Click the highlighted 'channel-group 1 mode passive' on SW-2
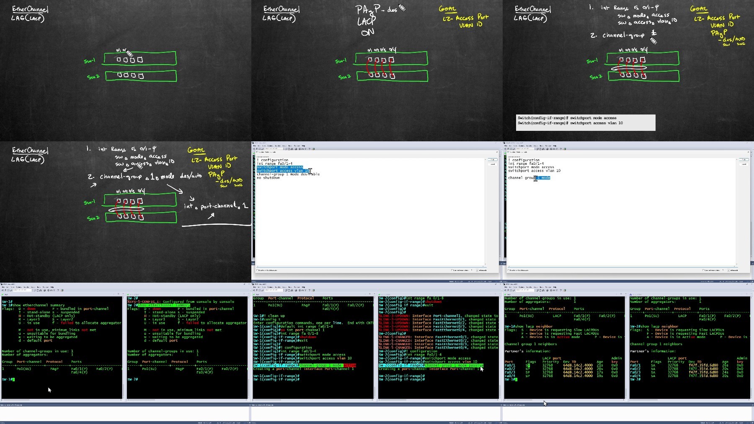 [x=454, y=365]
